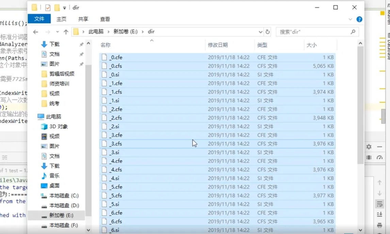Open the 查看 ribbon tab
The width and height of the screenshot is (390, 234).
(x=105, y=19)
